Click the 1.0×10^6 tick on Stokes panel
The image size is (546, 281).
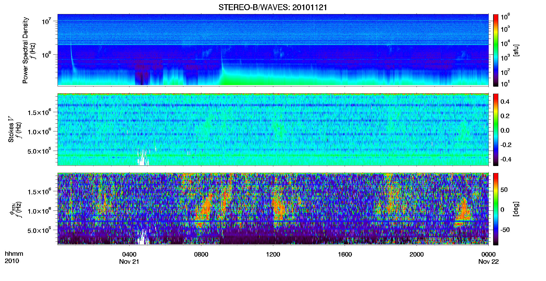(39, 131)
